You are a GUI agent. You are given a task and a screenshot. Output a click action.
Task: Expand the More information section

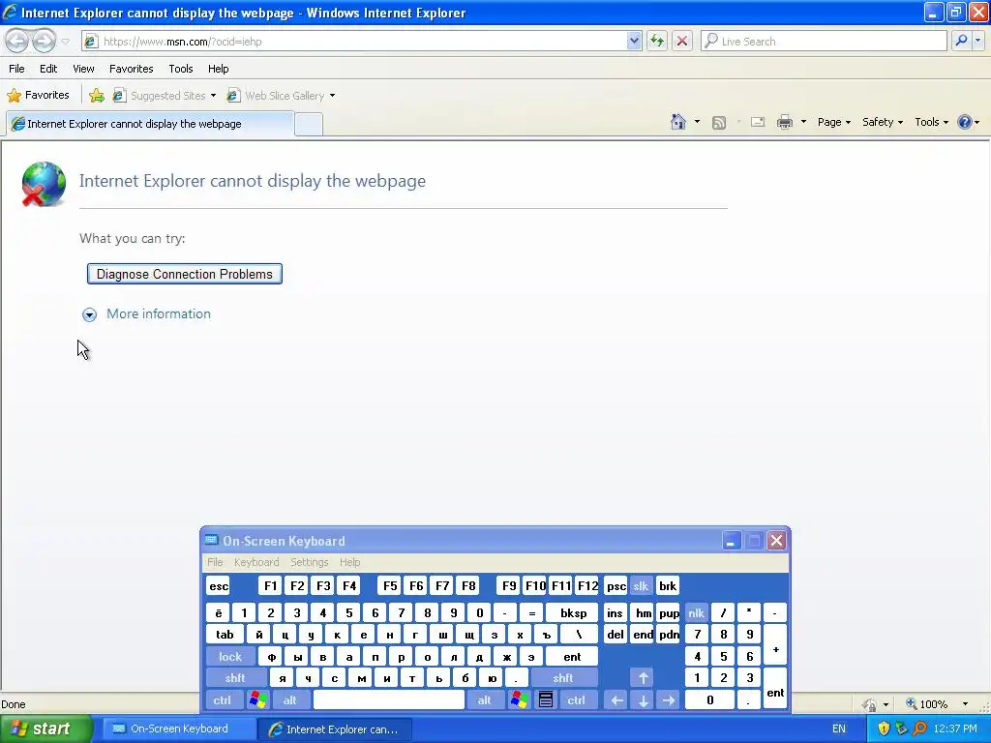pyautogui.click(x=147, y=314)
